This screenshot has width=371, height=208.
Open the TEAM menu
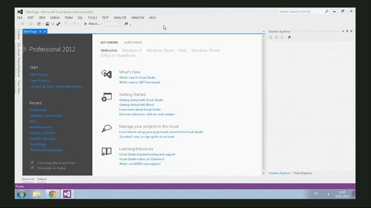(x=68, y=18)
